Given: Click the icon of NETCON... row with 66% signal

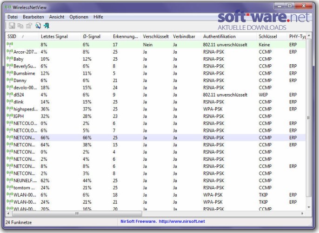Looking at the screenshot, I should coord(10,137).
